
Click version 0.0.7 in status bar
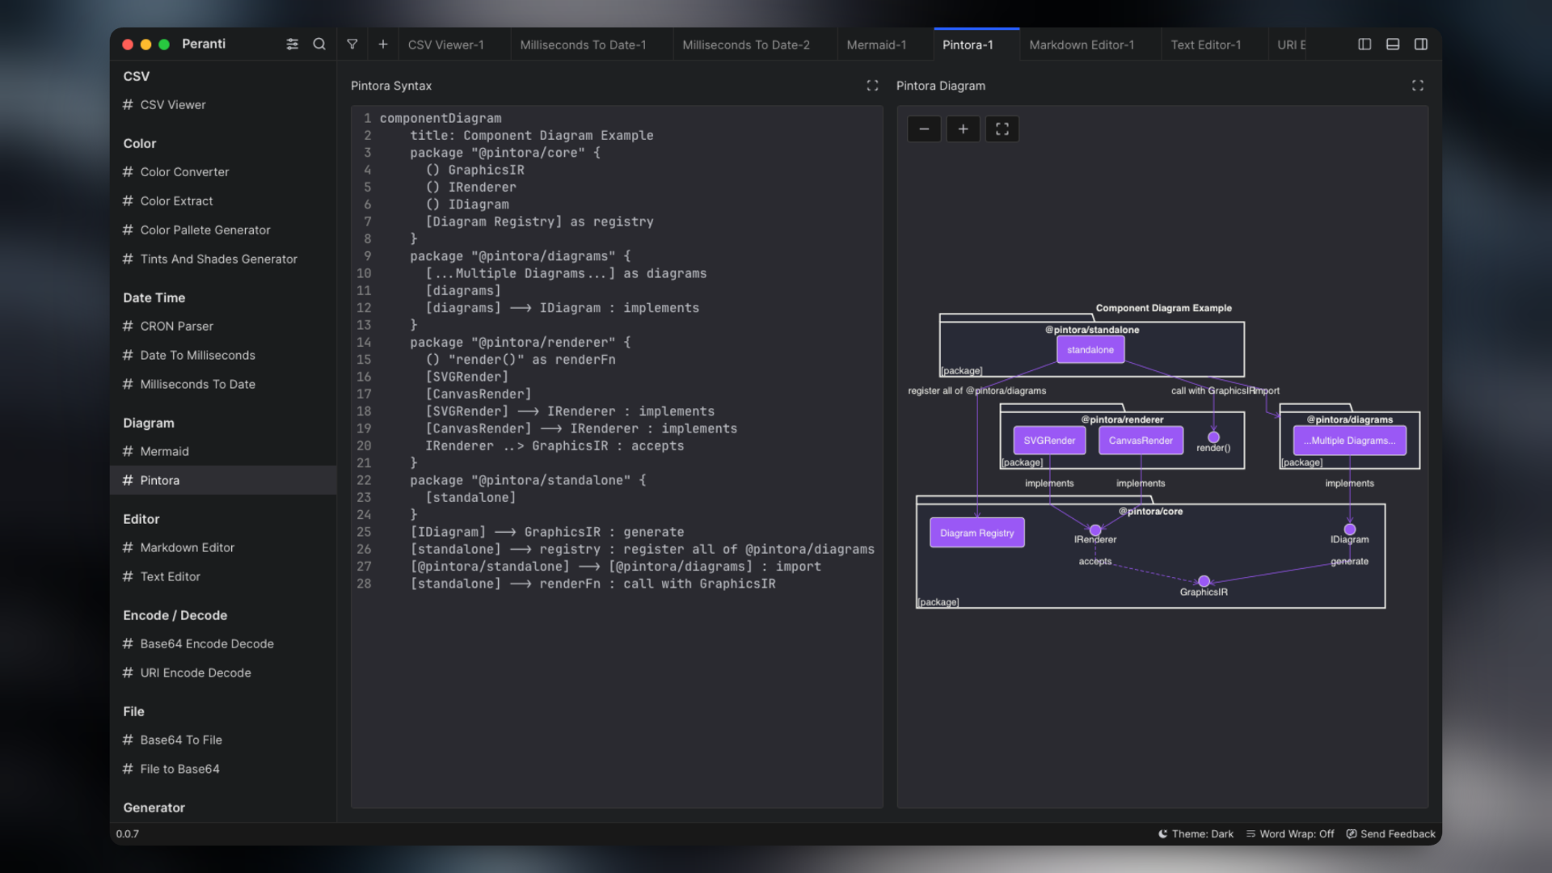pyautogui.click(x=128, y=834)
